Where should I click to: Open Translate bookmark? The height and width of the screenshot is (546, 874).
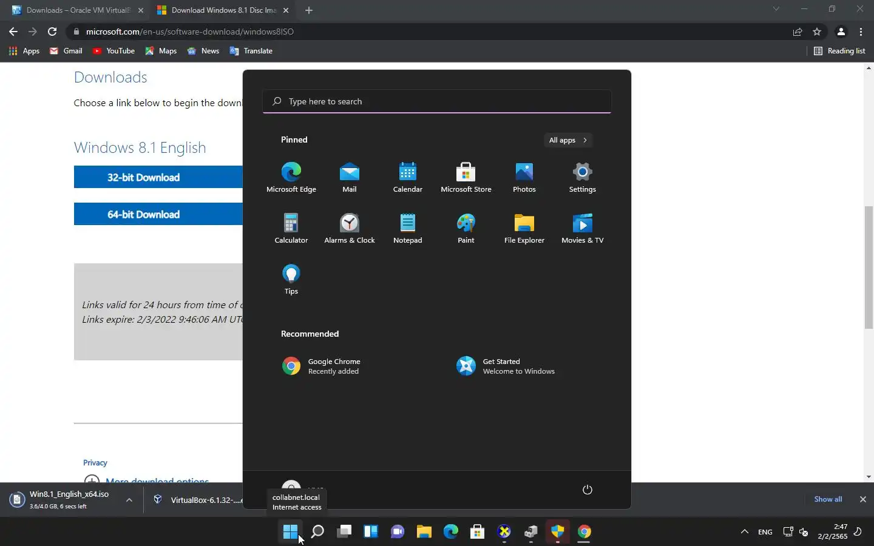click(x=251, y=51)
